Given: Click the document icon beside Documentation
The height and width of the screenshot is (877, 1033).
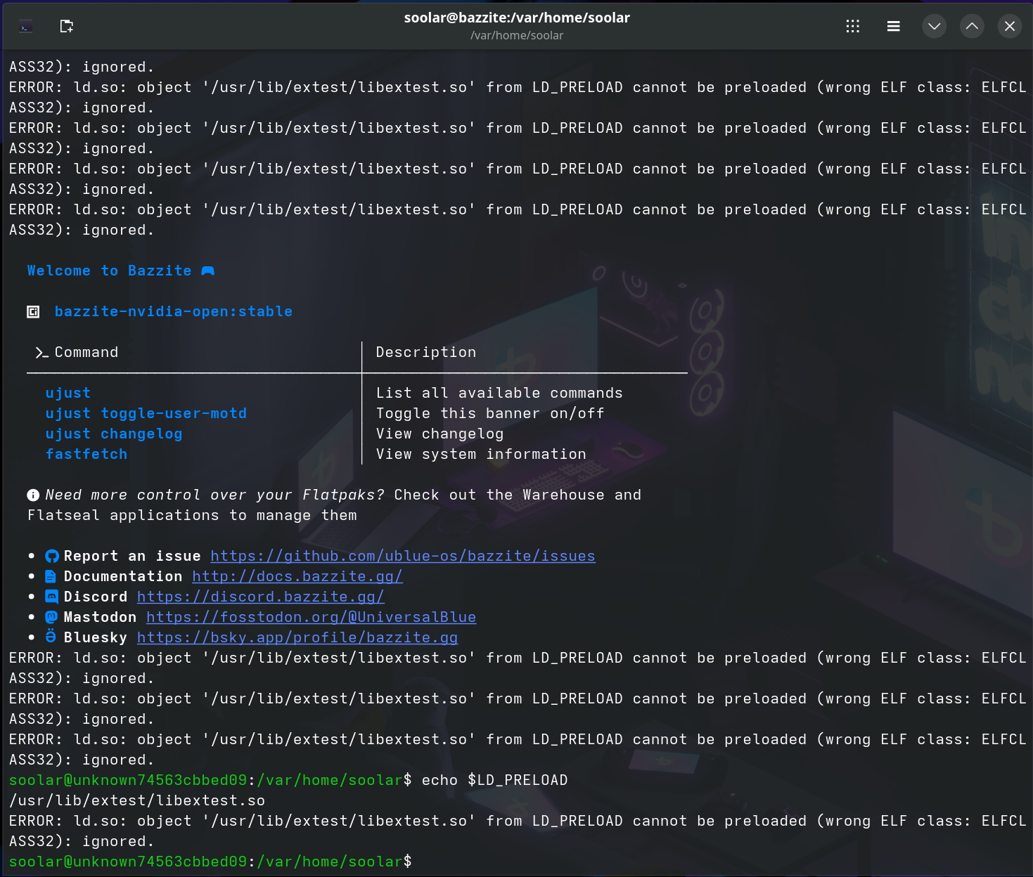Looking at the screenshot, I should click(x=51, y=577).
